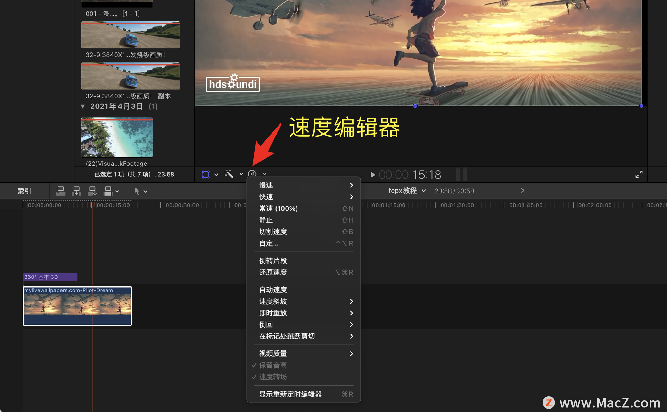Select the beach aerial (22)Visua...kFootage clip
This screenshot has width=667, height=412.
[117, 137]
